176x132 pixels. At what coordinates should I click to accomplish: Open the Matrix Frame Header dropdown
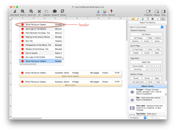click(x=146, y=27)
